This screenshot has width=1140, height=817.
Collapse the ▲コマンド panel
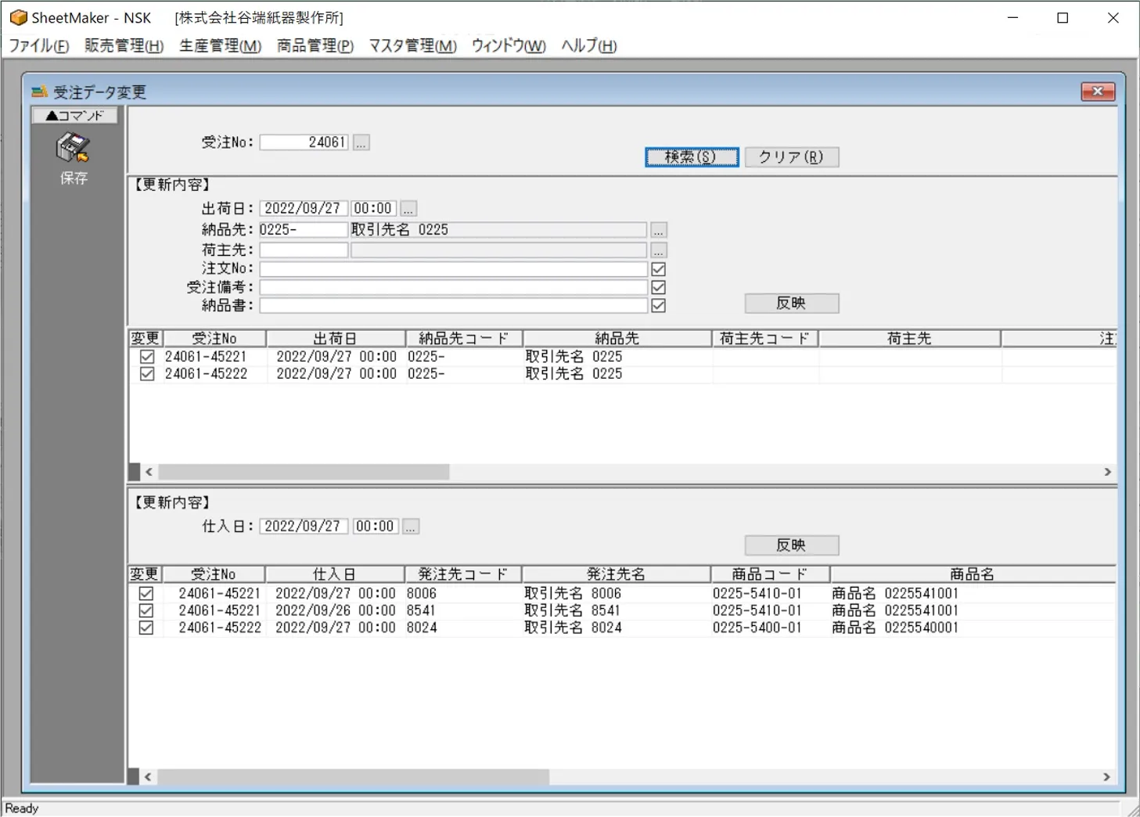coord(74,116)
